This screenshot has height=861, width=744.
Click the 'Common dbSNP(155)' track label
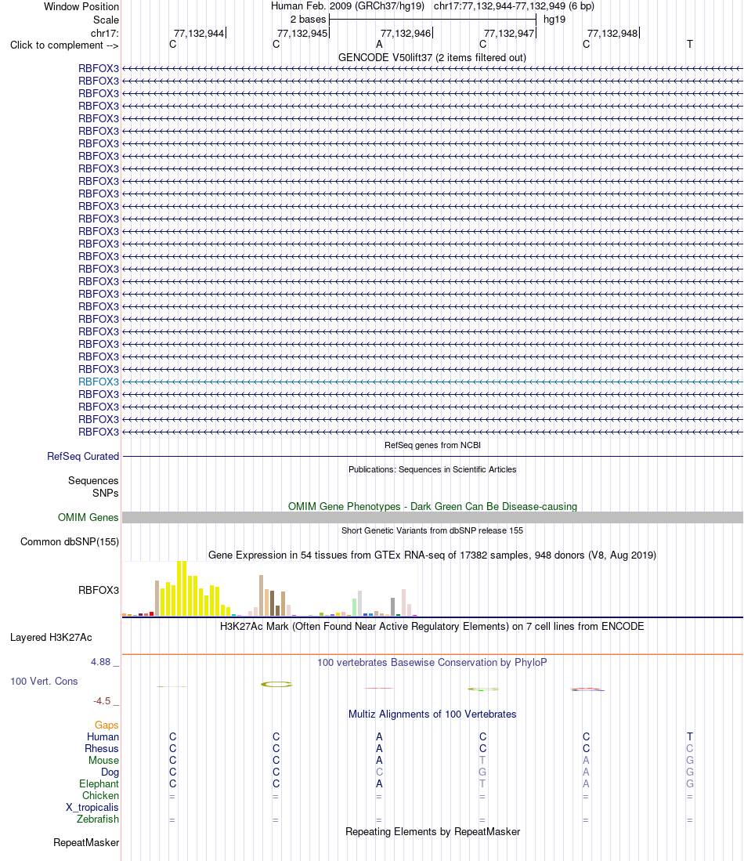coord(70,541)
